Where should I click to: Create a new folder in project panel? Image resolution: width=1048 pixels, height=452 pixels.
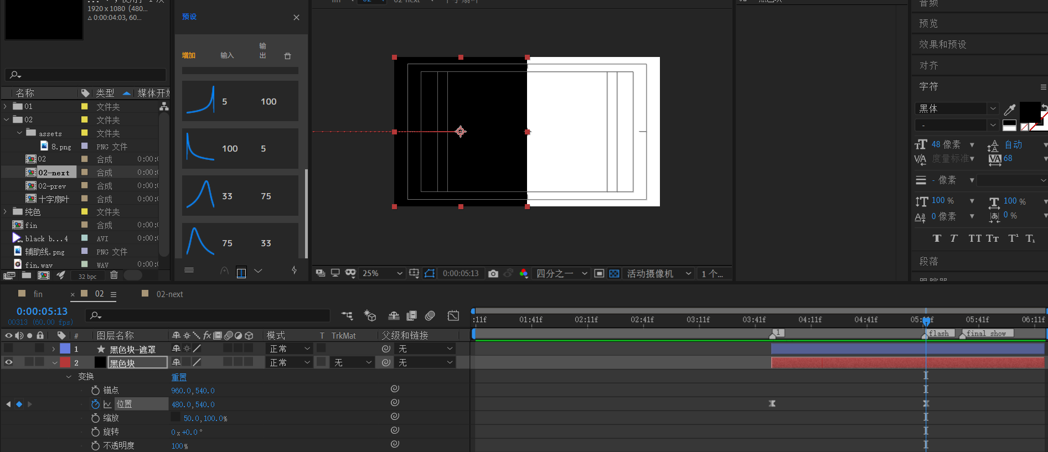click(x=26, y=275)
